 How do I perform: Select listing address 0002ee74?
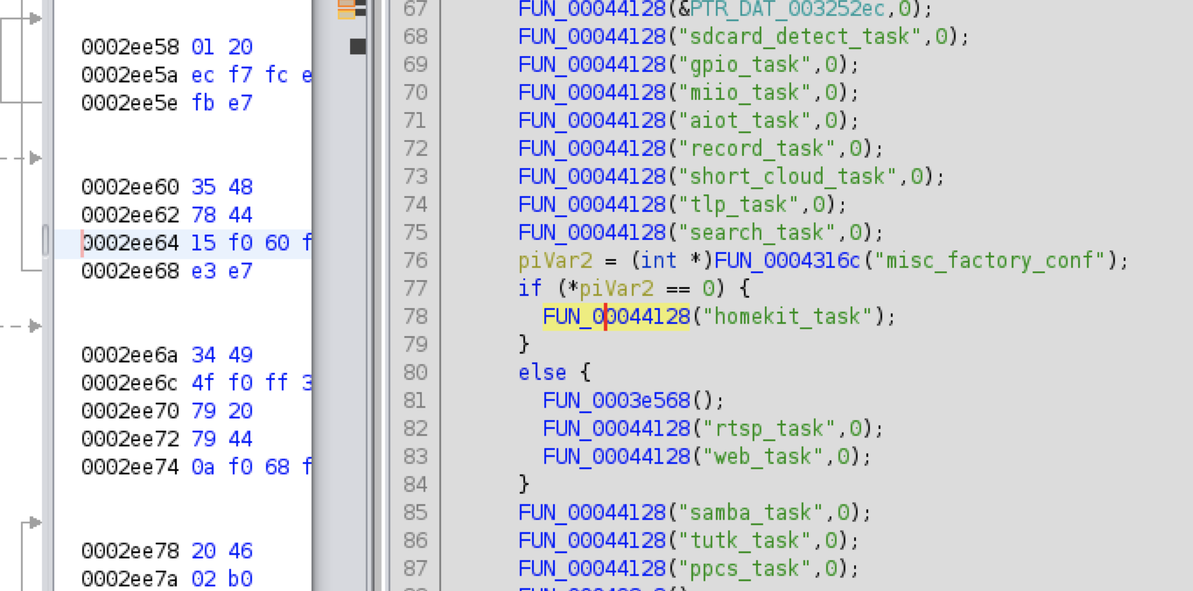pos(130,467)
